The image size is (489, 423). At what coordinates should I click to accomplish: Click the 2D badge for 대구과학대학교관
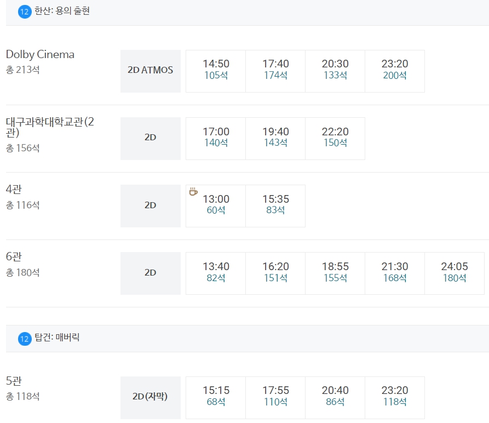[x=150, y=138]
